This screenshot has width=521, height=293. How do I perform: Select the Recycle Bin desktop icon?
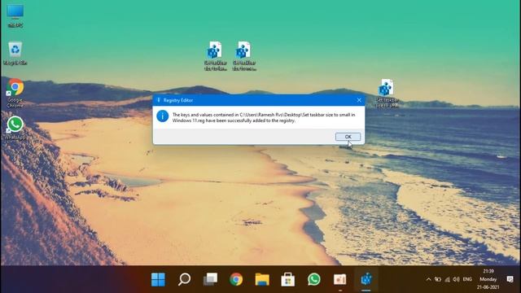click(15, 54)
